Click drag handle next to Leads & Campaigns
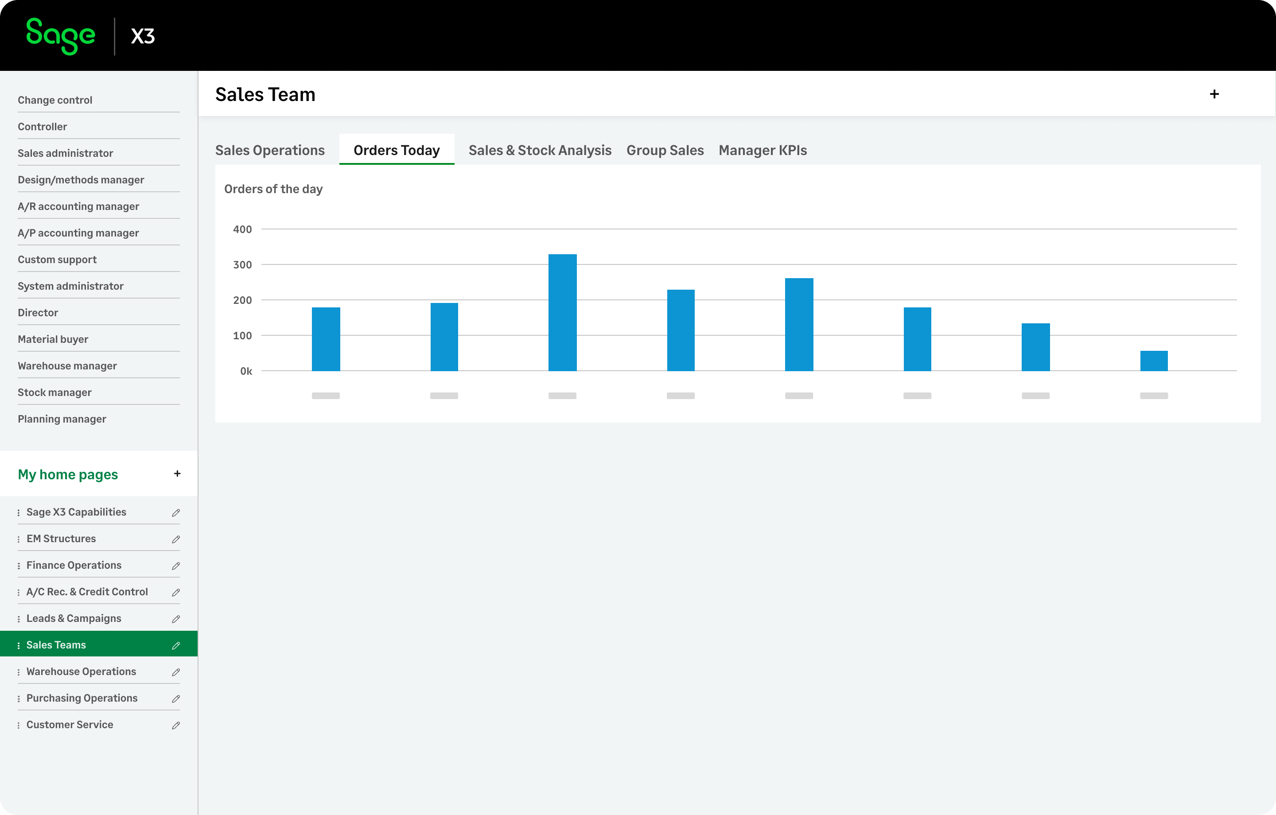This screenshot has height=815, width=1276. 19,618
